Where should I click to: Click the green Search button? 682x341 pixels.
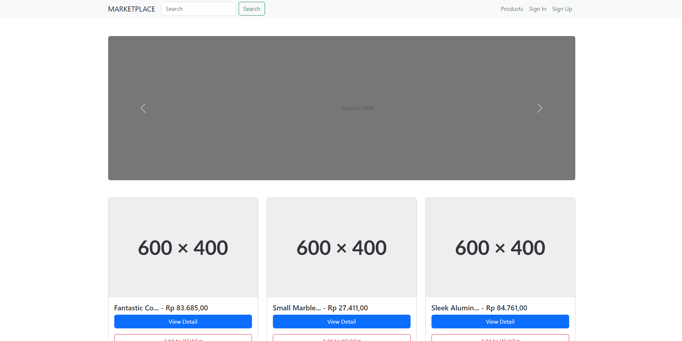point(252,9)
